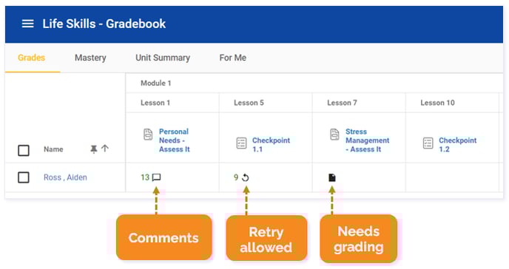Click the pin icon in the Name column
509x269 pixels.
click(93, 149)
